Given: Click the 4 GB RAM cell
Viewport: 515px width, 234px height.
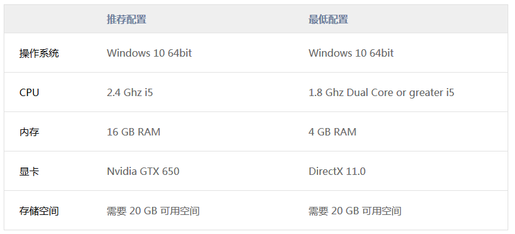Looking at the screenshot, I should [332, 132].
